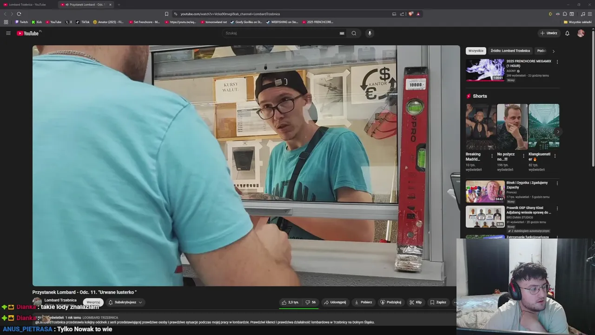Open the browser main menu icon
Image resolution: width=595 pixels, height=335 pixels.
590,14
